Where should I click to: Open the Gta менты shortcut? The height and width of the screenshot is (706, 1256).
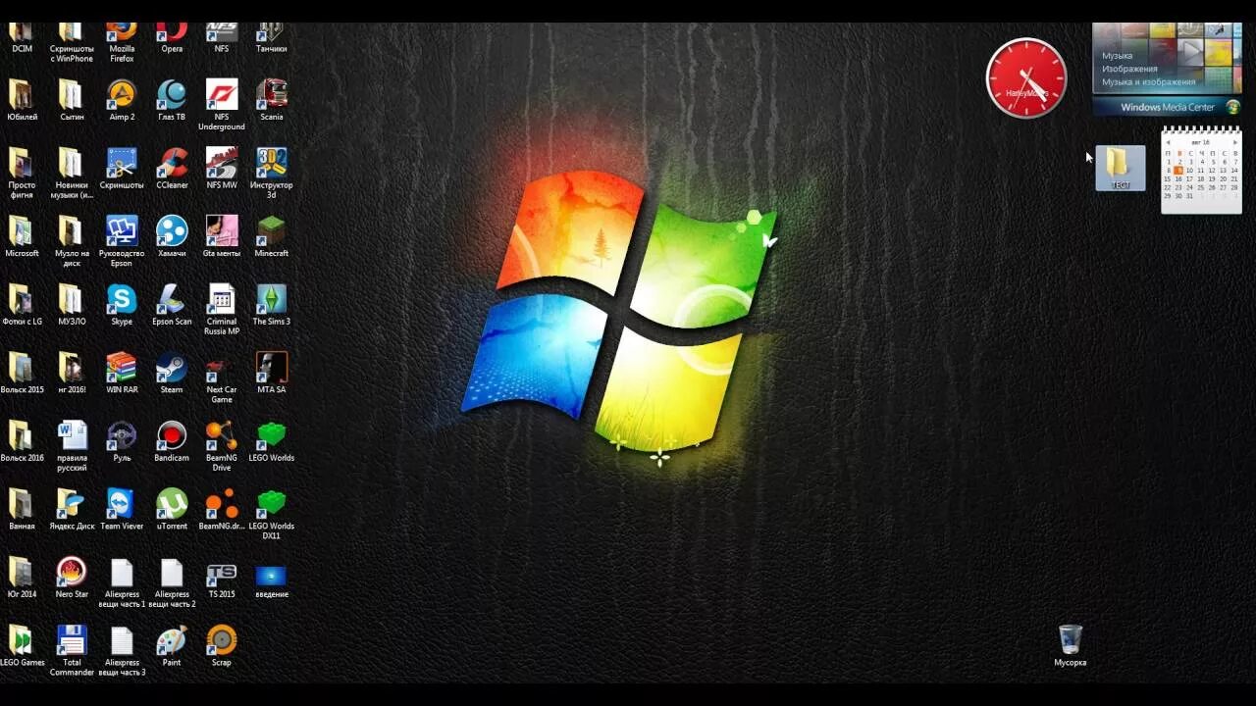coord(222,236)
